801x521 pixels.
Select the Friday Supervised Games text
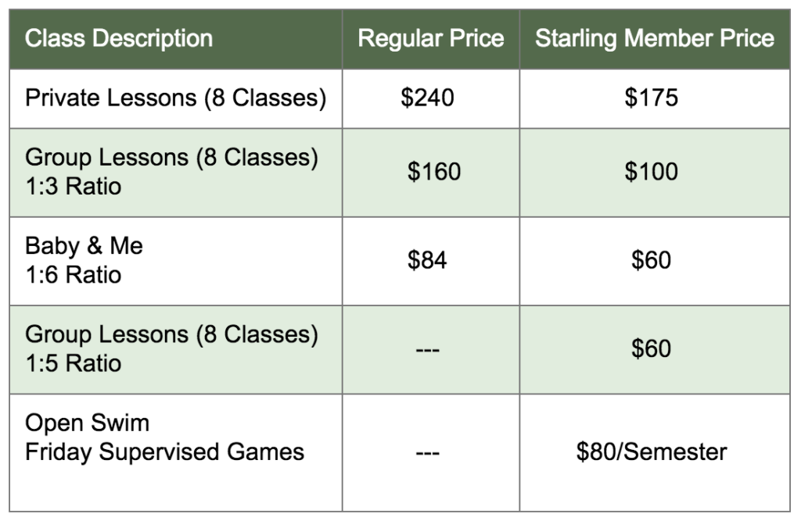click(164, 452)
